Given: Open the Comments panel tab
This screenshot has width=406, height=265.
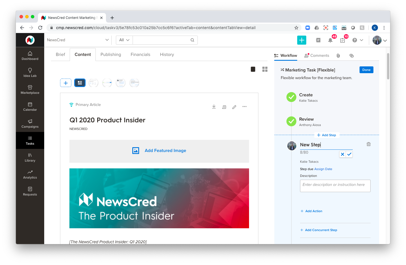Looking at the screenshot, I should click(317, 56).
